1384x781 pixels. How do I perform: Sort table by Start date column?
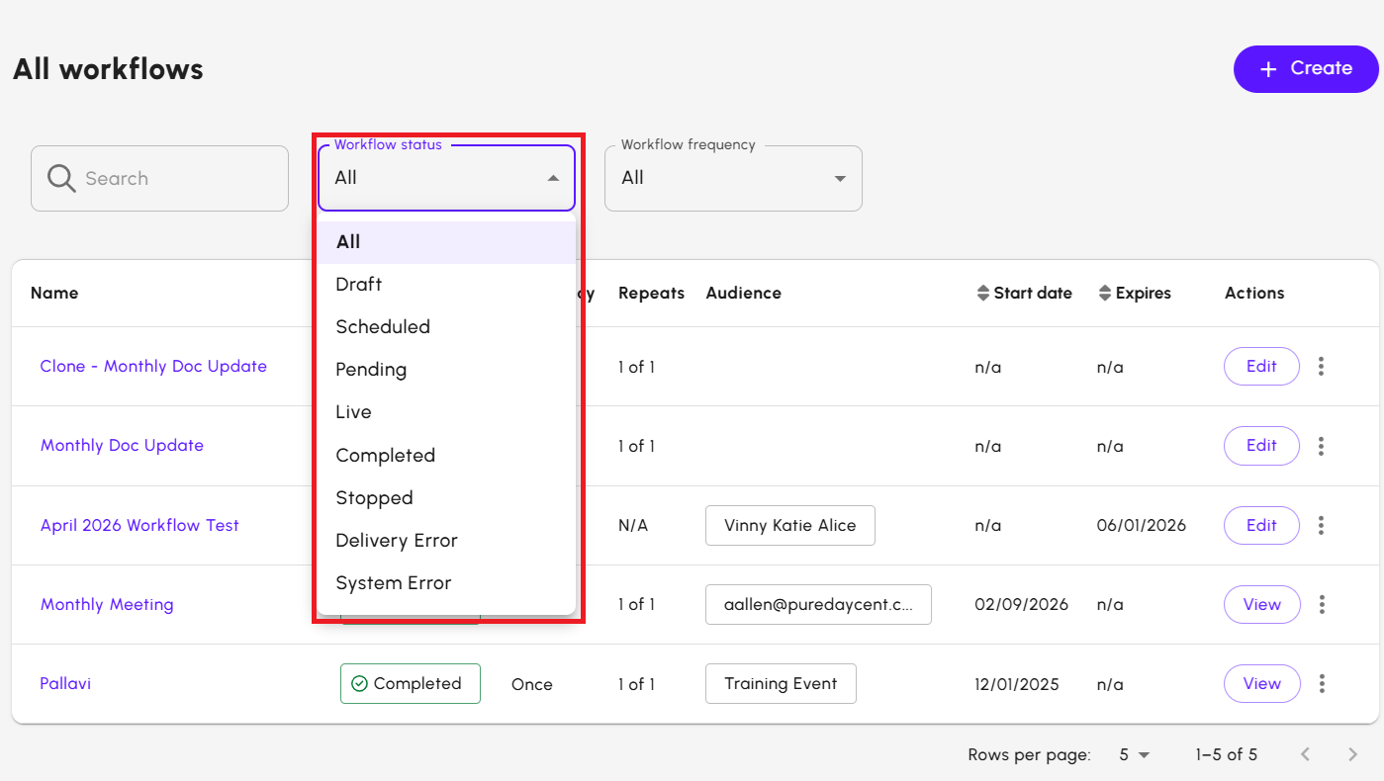tap(1024, 293)
